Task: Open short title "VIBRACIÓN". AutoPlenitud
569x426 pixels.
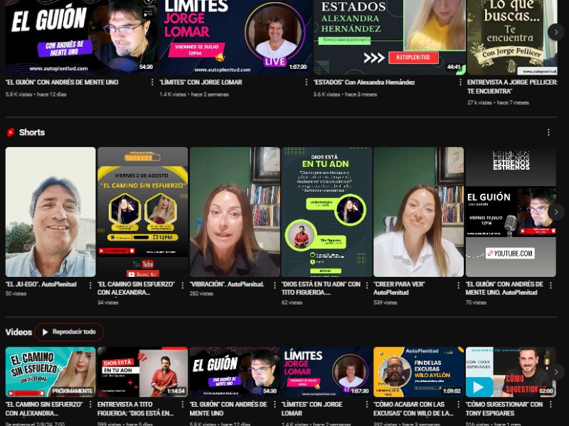Action: pyautogui.click(x=227, y=285)
